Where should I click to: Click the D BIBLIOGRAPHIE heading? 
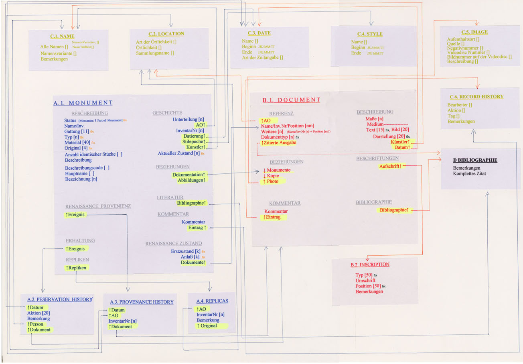[x=475, y=160]
